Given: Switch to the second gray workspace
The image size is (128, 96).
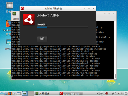Looking at the screenshot, I should [x=31, y=93].
